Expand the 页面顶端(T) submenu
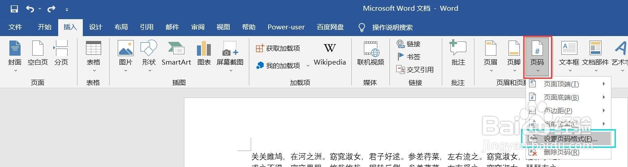The height and width of the screenshot is (167, 628). [568, 84]
